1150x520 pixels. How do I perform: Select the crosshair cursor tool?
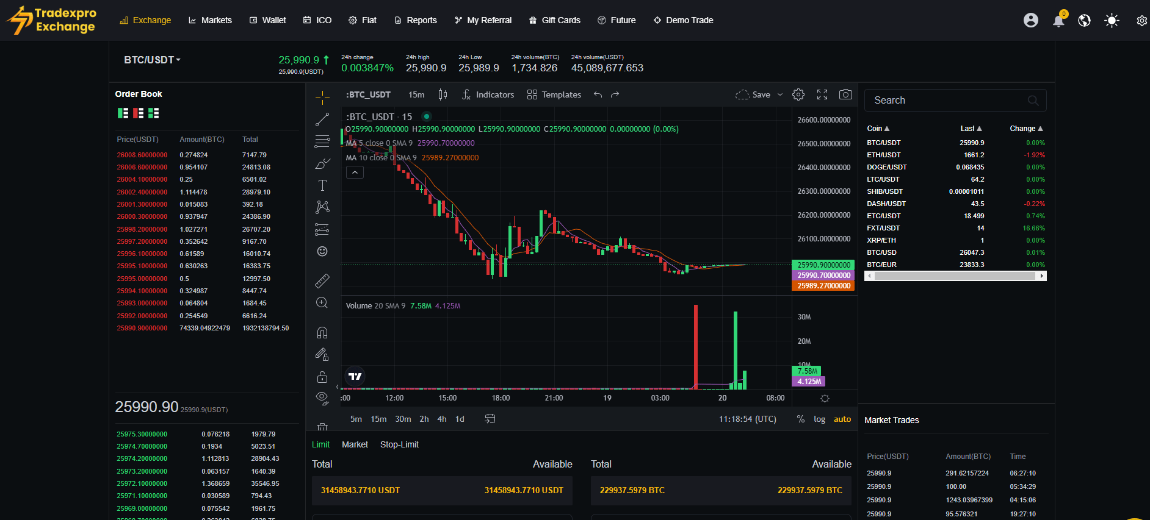click(322, 98)
